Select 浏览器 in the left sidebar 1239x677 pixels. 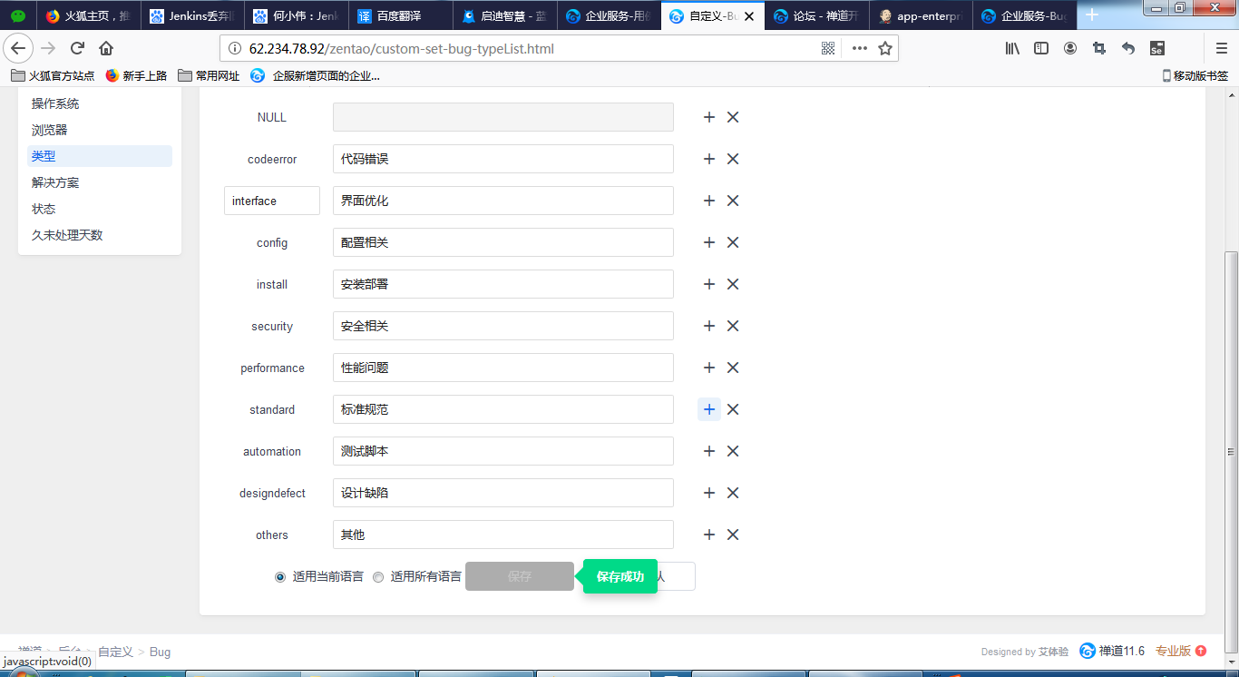[x=50, y=130]
